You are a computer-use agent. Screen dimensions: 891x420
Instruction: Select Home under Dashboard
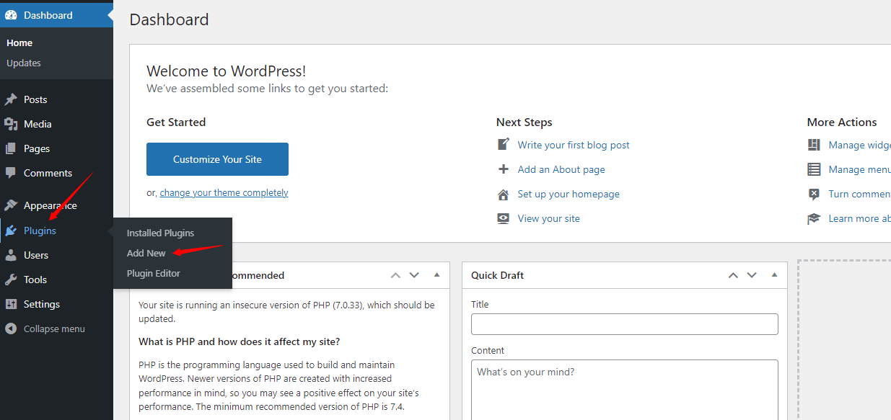pyautogui.click(x=19, y=43)
